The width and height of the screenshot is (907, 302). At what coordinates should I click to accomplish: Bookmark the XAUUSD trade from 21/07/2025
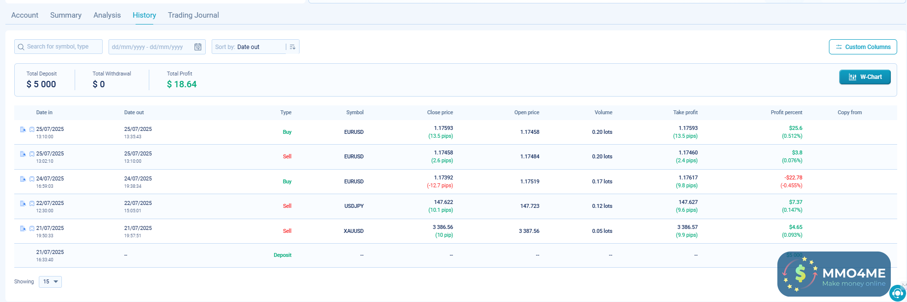pyautogui.click(x=32, y=228)
